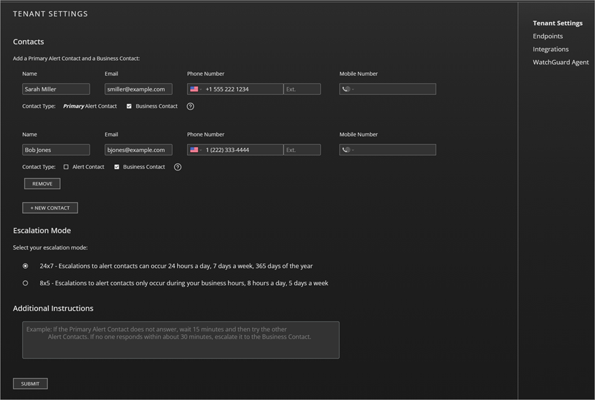Screen dimensions: 595x400
Task: Remove the Bob Jones contact
Action: (42, 183)
